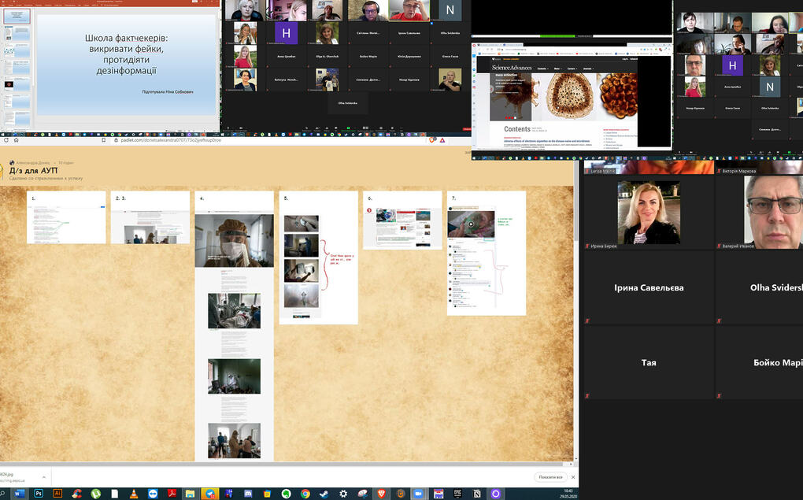Open Chat in the Zoom toolbar
Image resolution: width=803 pixels, height=500 pixels.
[336, 128]
